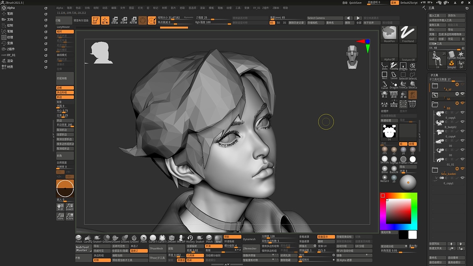Open the Alpha menu in top bar
Viewport: 473px width, 266px height.
tap(60, 8)
